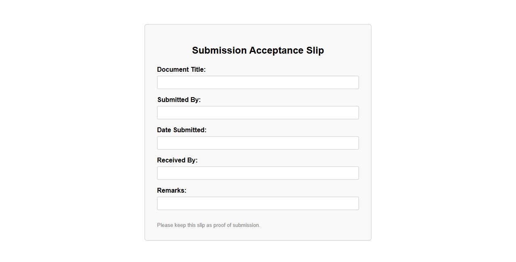The image size is (516, 262).
Task: Focus the Submitted By text box
Action: [258, 113]
